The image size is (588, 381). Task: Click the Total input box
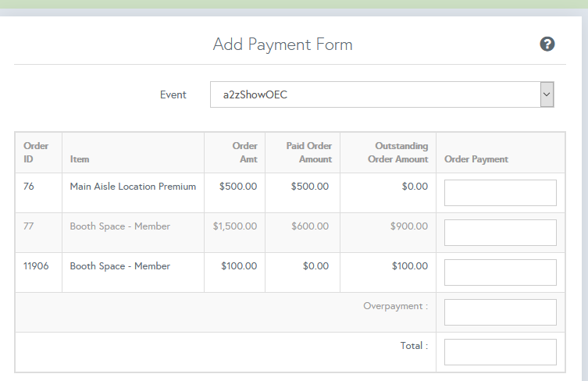point(500,352)
